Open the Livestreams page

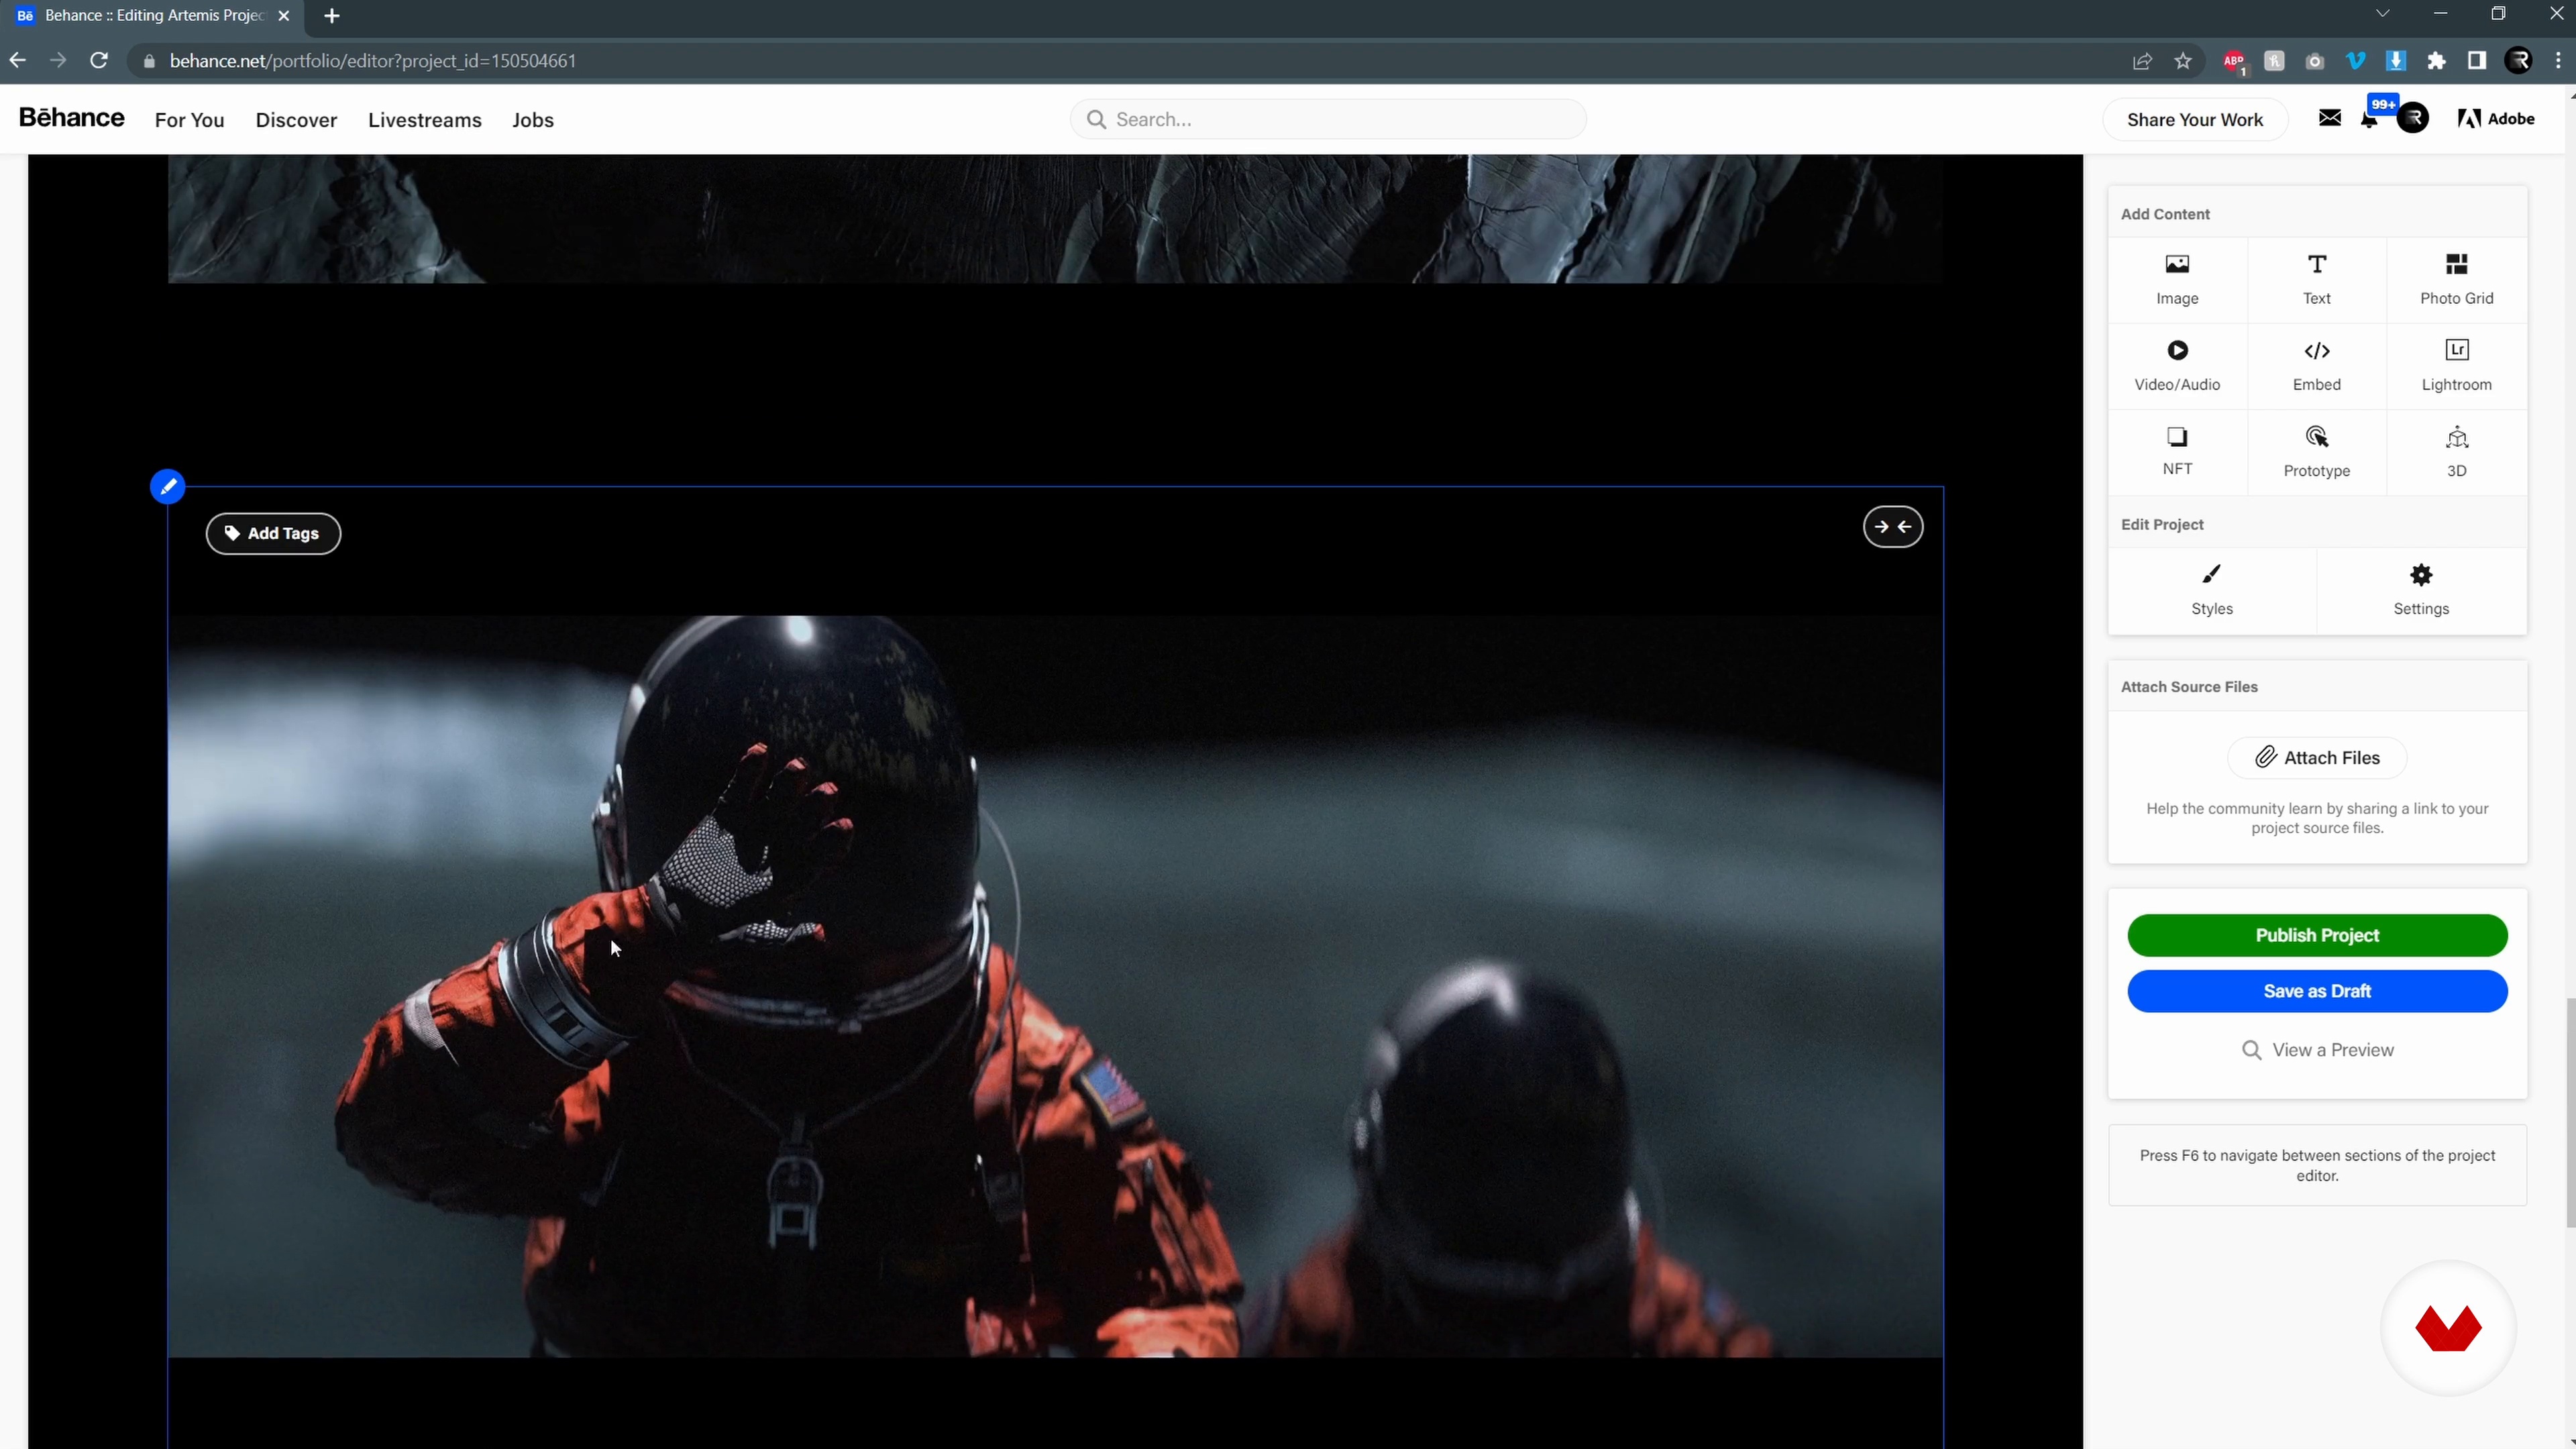424,120
